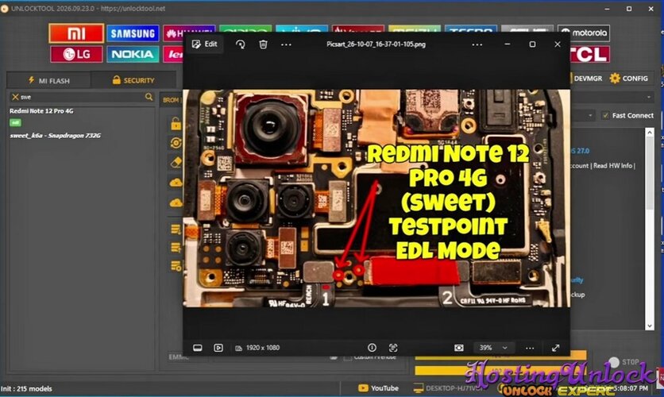The height and width of the screenshot is (397, 664).
Task: Click the eraser icon in UnlockTool
Action: click(x=176, y=163)
